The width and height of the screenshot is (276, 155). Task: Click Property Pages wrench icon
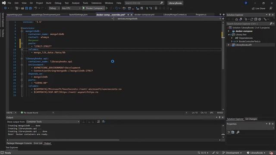(238, 132)
